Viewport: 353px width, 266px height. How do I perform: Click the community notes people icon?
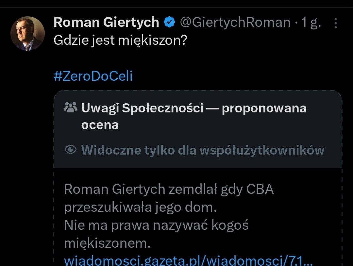[x=71, y=108]
